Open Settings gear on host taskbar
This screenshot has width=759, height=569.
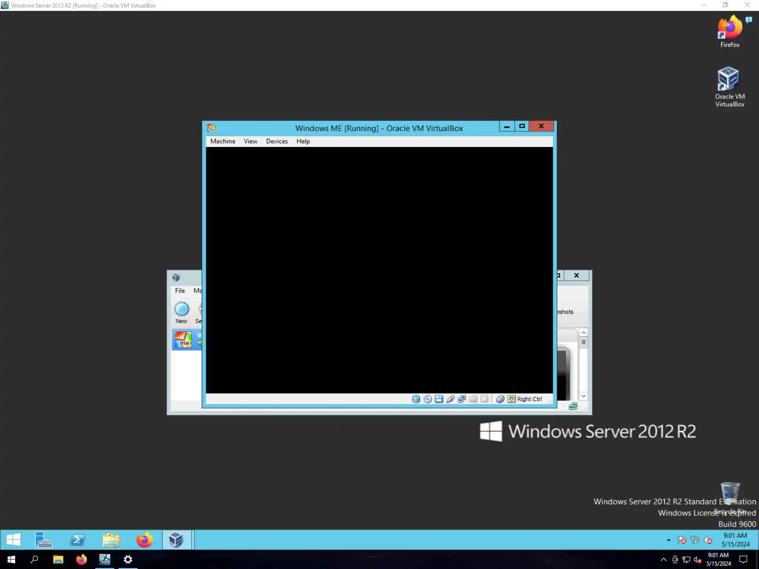[128, 560]
